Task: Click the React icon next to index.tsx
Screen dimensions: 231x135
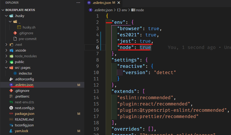Action: [x=15, y=74]
